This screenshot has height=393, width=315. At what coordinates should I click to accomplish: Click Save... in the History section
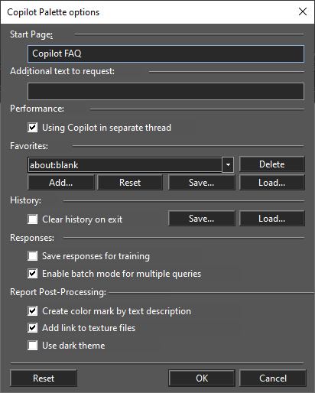[x=201, y=219]
